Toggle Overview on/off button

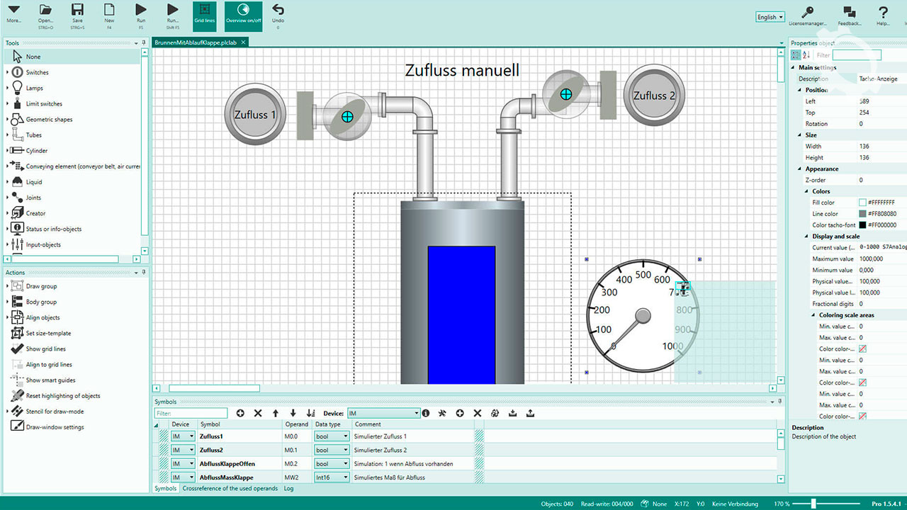tap(243, 16)
